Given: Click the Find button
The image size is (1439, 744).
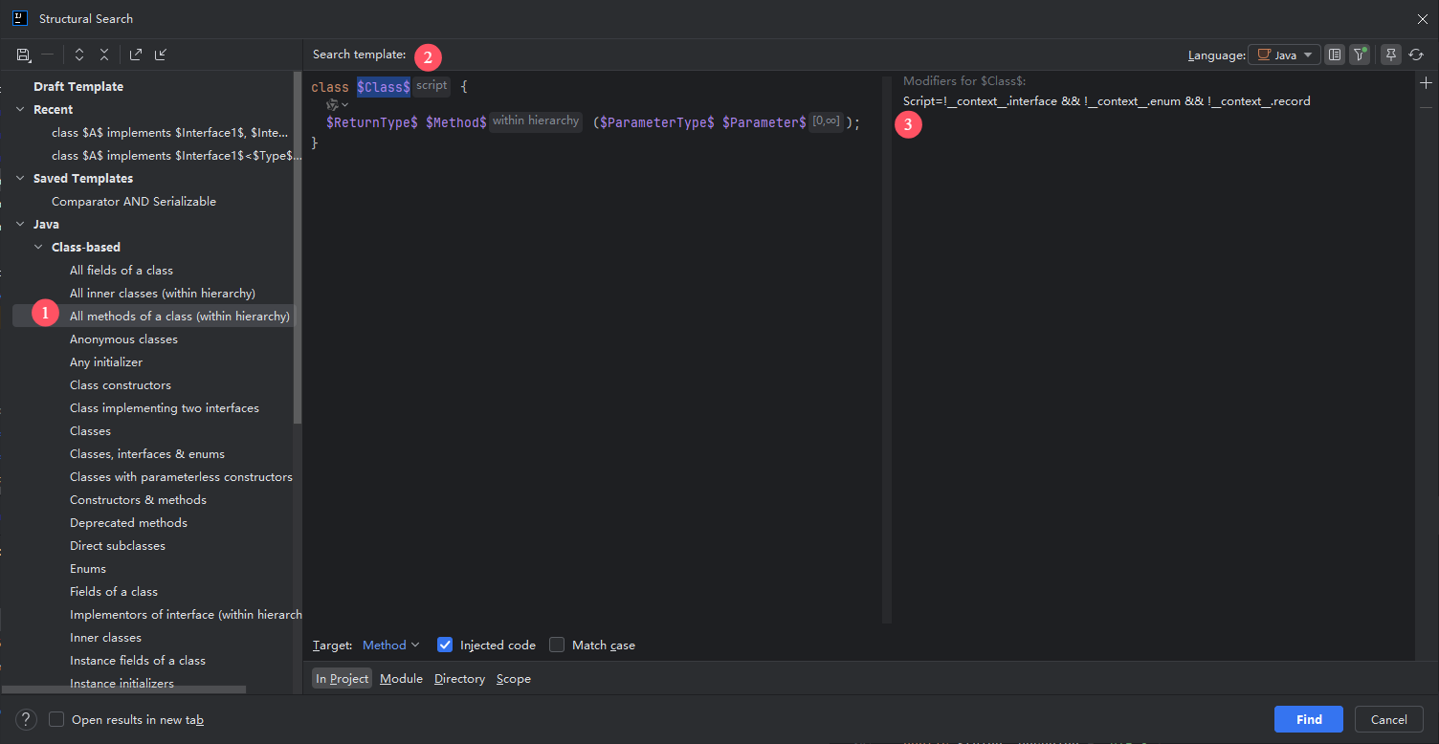Looking at the screenshot, I should (1308, 719).
